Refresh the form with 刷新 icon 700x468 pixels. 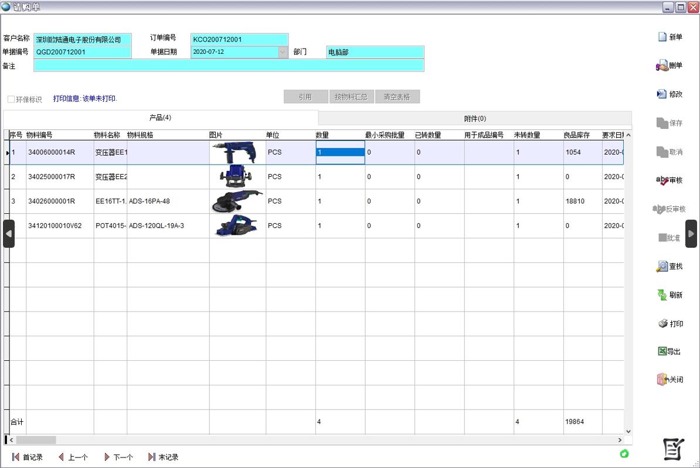662,295
